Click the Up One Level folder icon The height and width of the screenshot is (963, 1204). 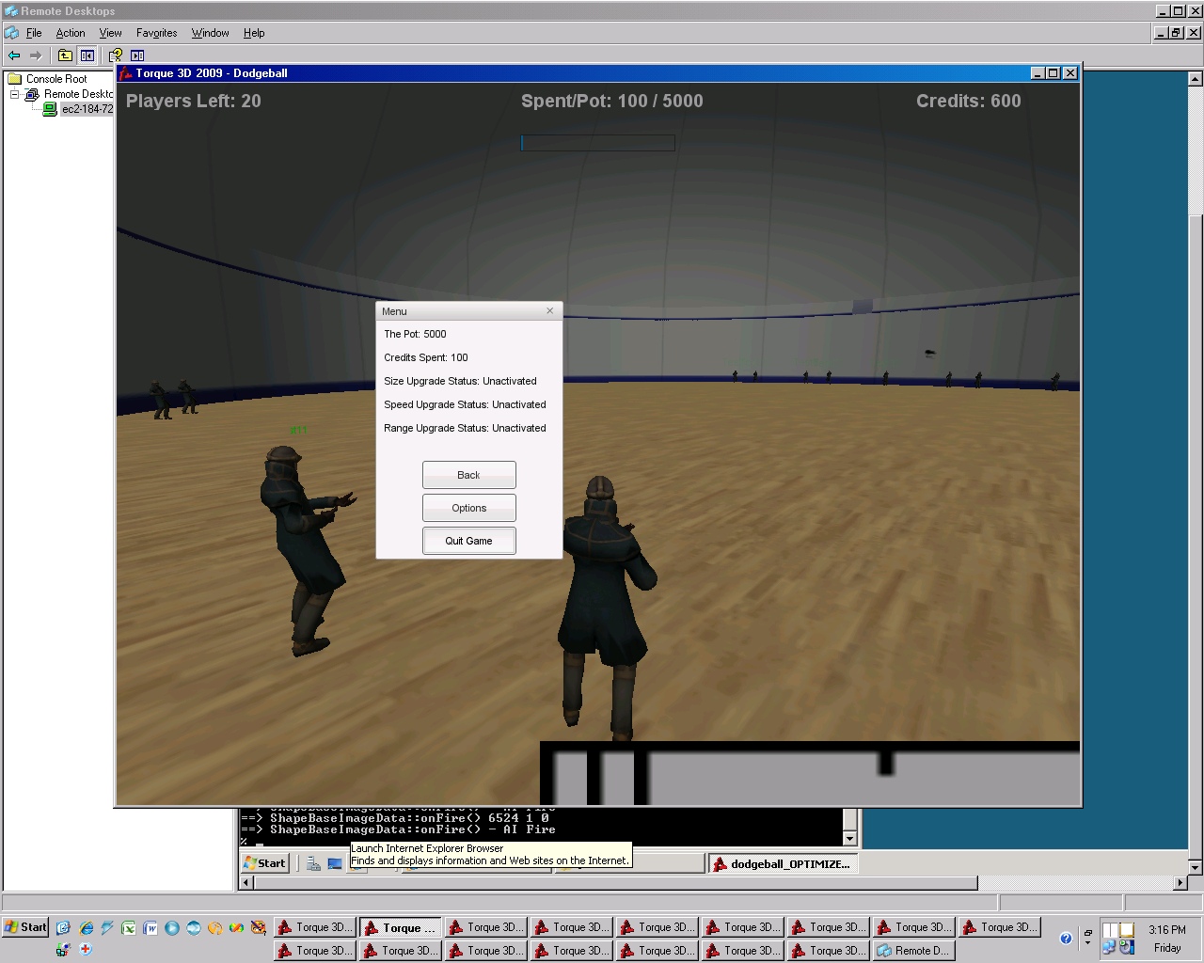[65, 55]
